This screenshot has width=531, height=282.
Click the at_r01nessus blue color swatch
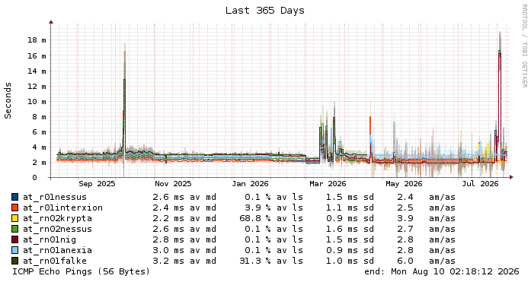tap(15, 197)
